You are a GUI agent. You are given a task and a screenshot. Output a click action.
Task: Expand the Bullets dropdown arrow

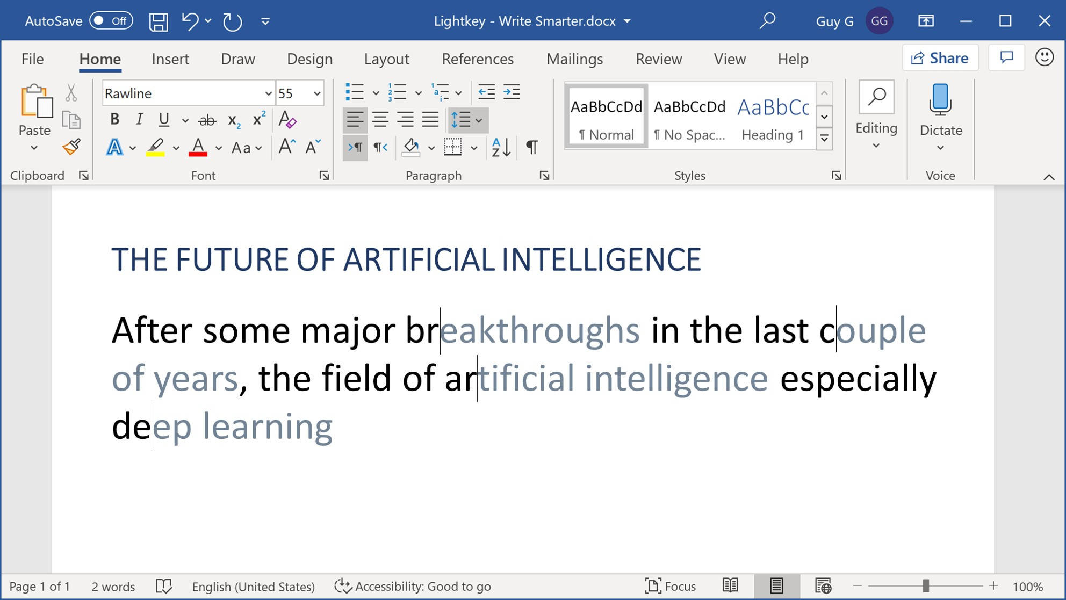376,93
